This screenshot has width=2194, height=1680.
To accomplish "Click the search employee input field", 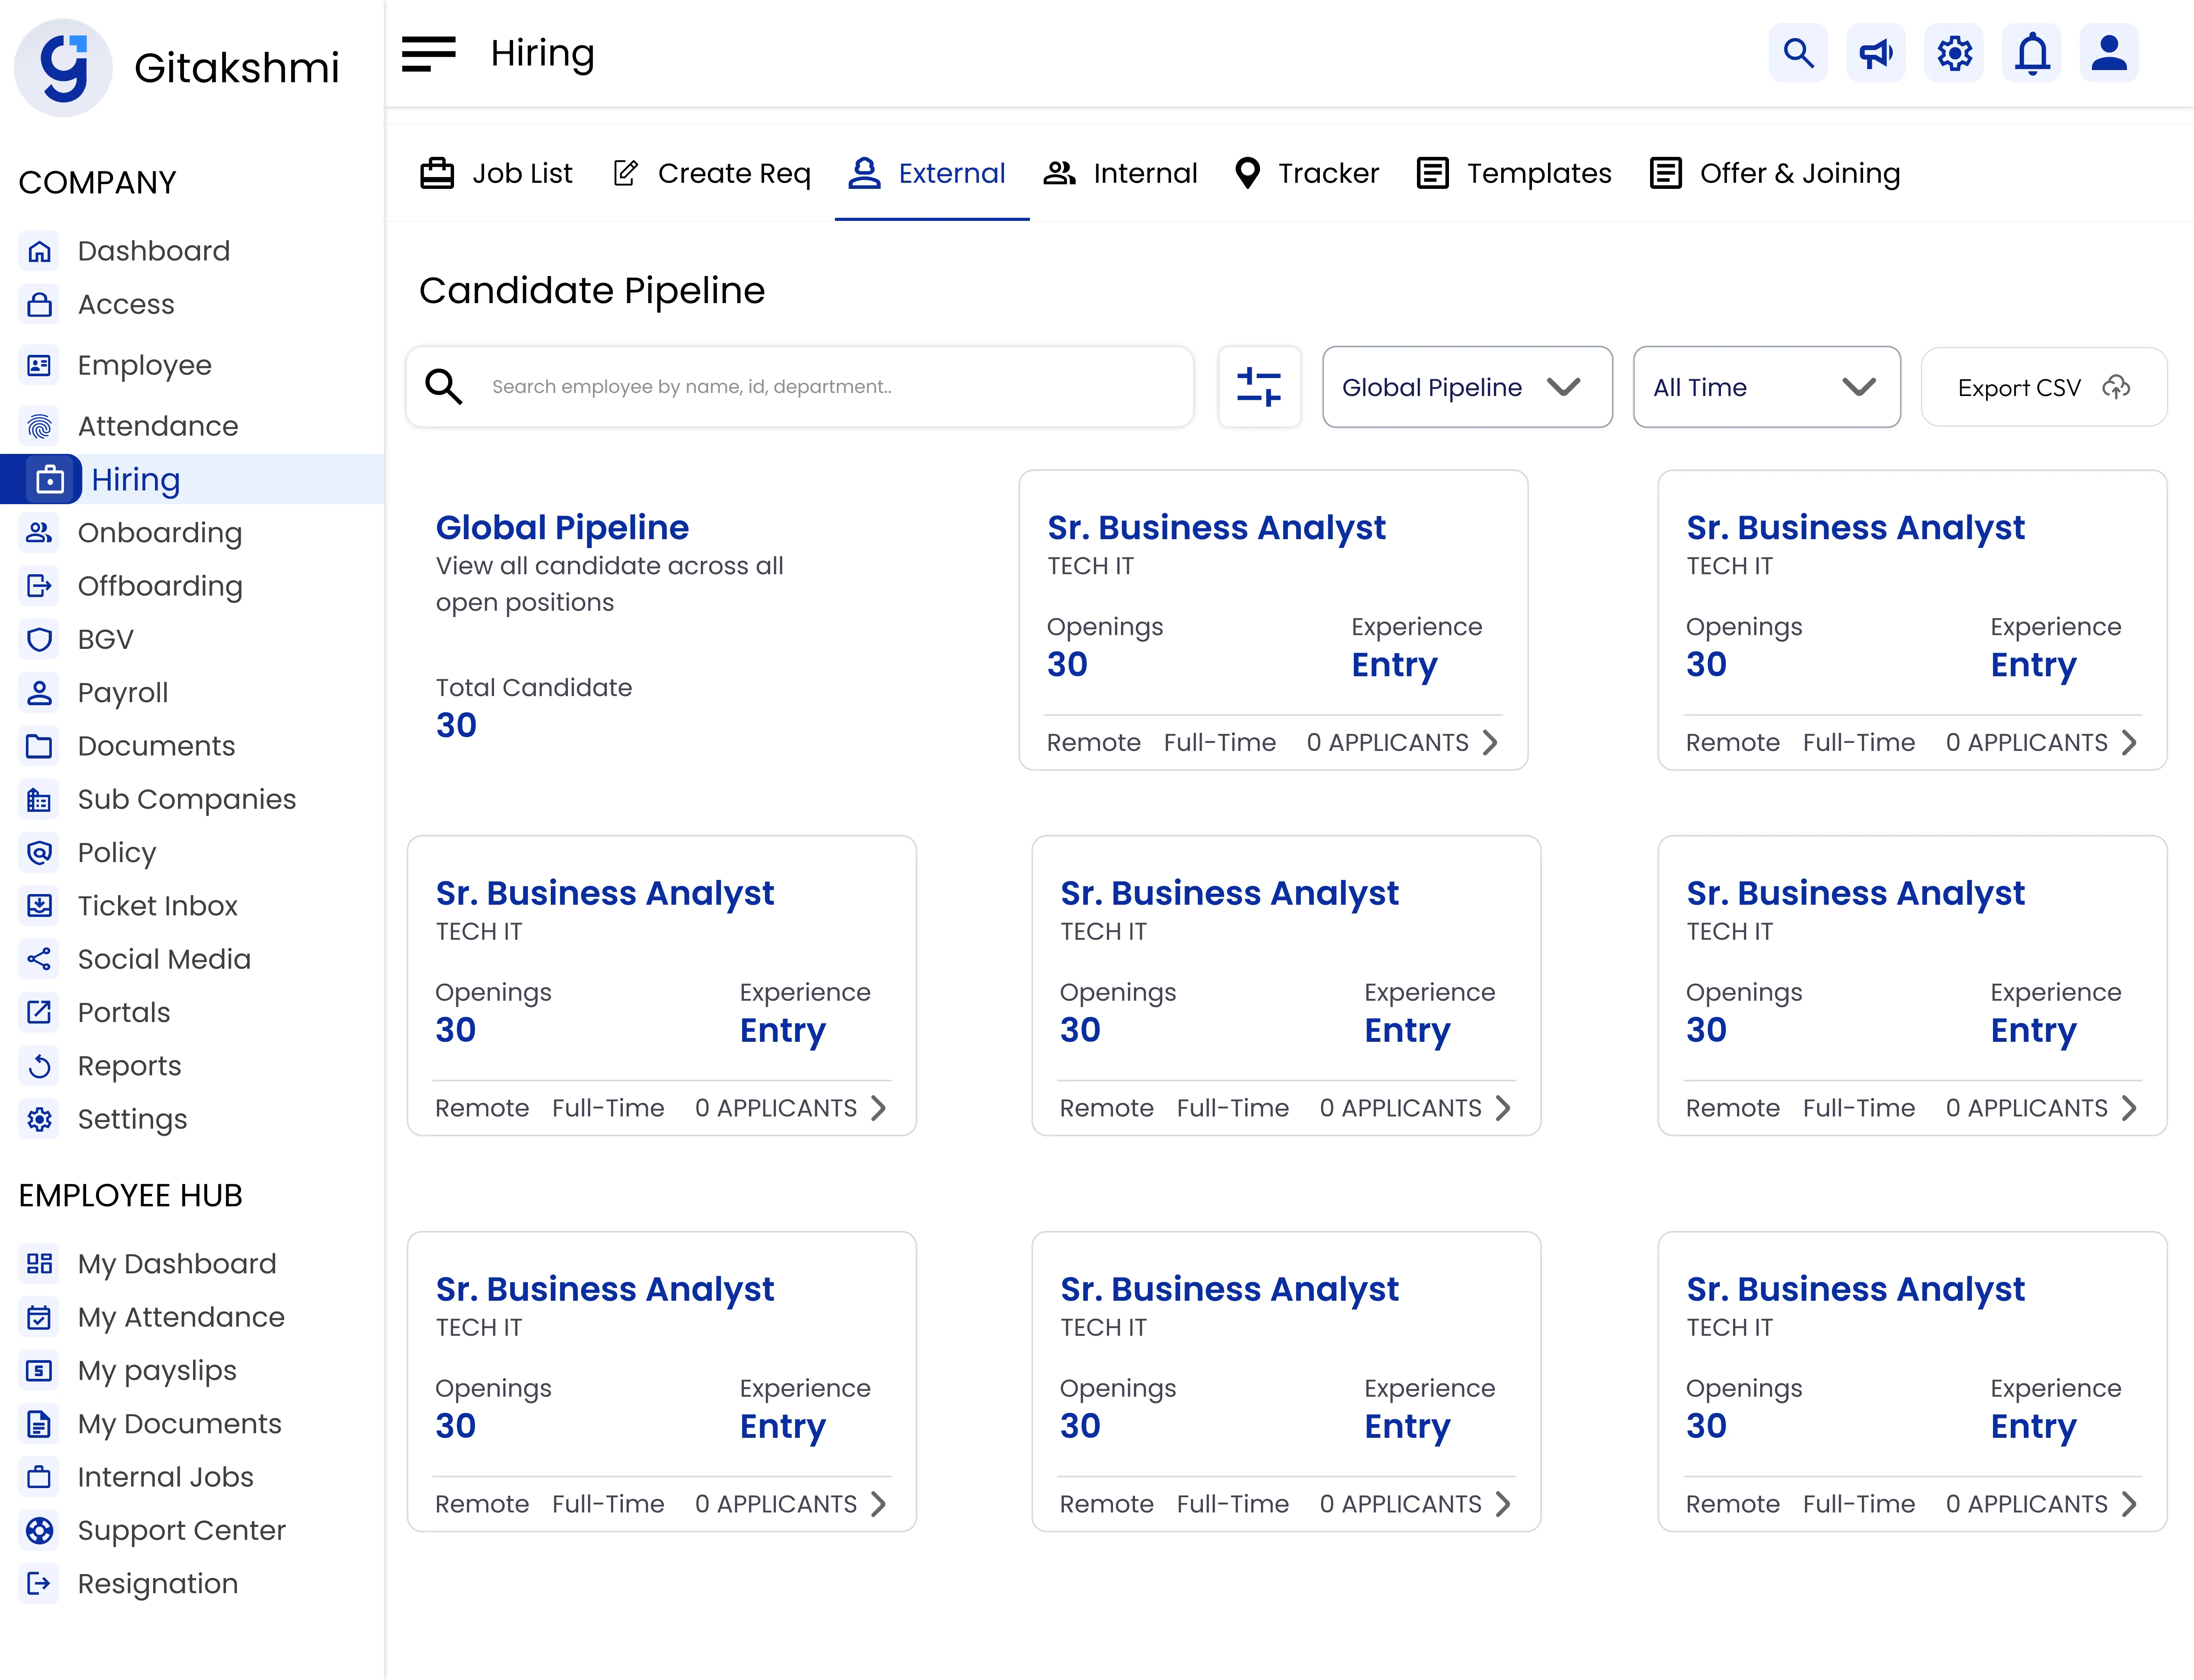I will pos(800,387).
